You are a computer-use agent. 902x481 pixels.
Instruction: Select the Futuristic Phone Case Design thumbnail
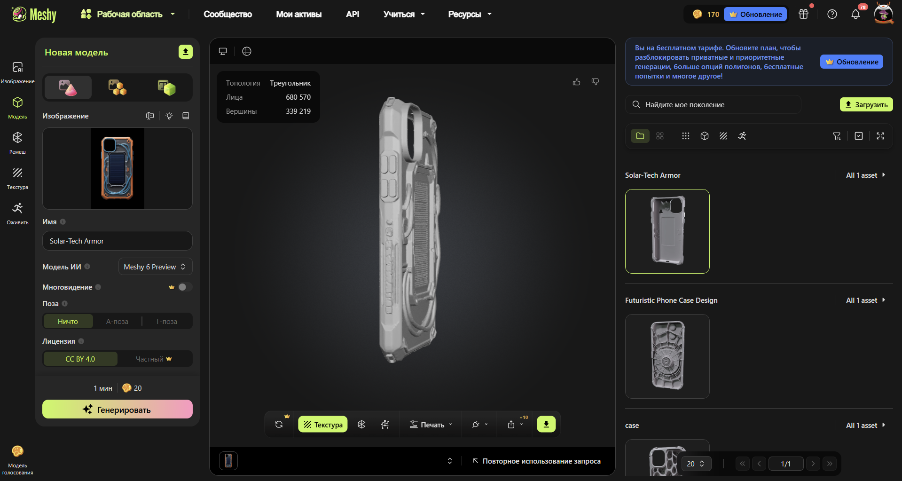click(x=667, y=356)
